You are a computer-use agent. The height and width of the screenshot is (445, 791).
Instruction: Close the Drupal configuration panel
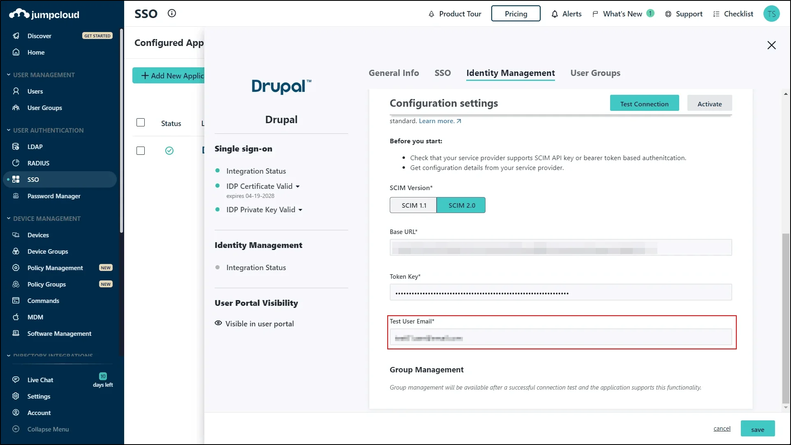[x=772, y=45]
